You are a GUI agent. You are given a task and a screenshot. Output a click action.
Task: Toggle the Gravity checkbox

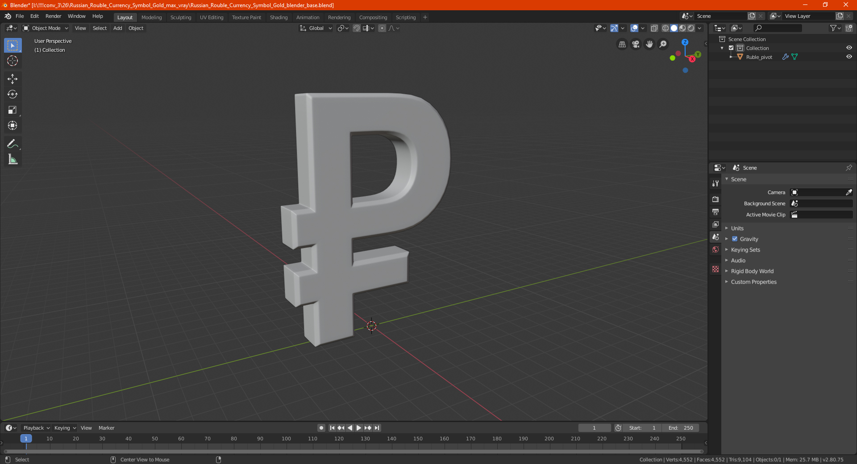[x=735, y=239]
